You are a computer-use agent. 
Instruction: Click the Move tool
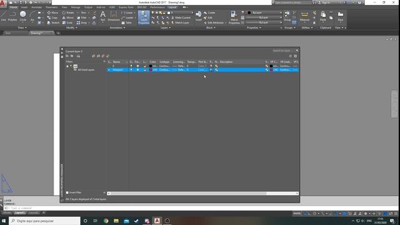[52, 12]
